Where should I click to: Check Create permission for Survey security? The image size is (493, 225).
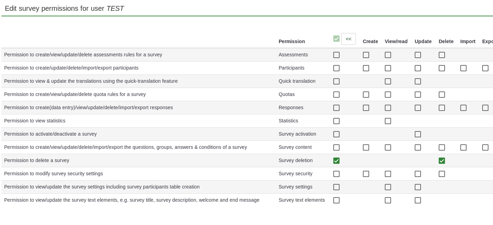click(366, 174)
